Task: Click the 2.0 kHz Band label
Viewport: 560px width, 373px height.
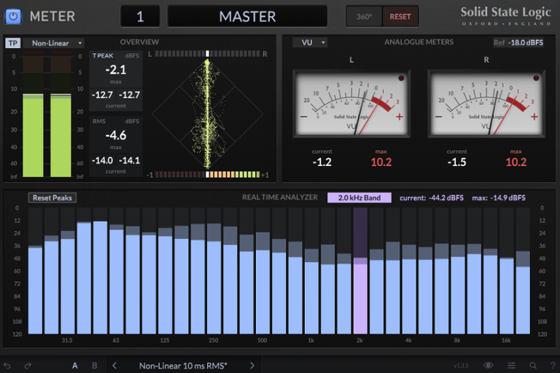Action: (359, 197)
